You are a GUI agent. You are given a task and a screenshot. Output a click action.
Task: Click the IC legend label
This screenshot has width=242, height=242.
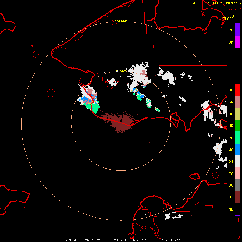point(231,174)
